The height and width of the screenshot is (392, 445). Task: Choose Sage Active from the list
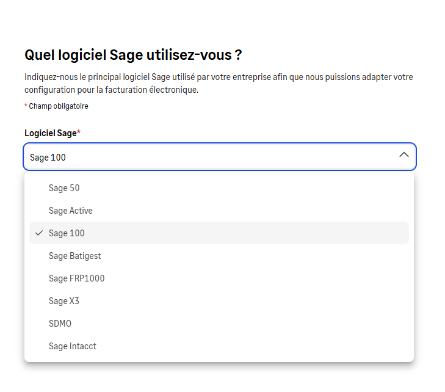pyautogui.click(x=219, y=211)
